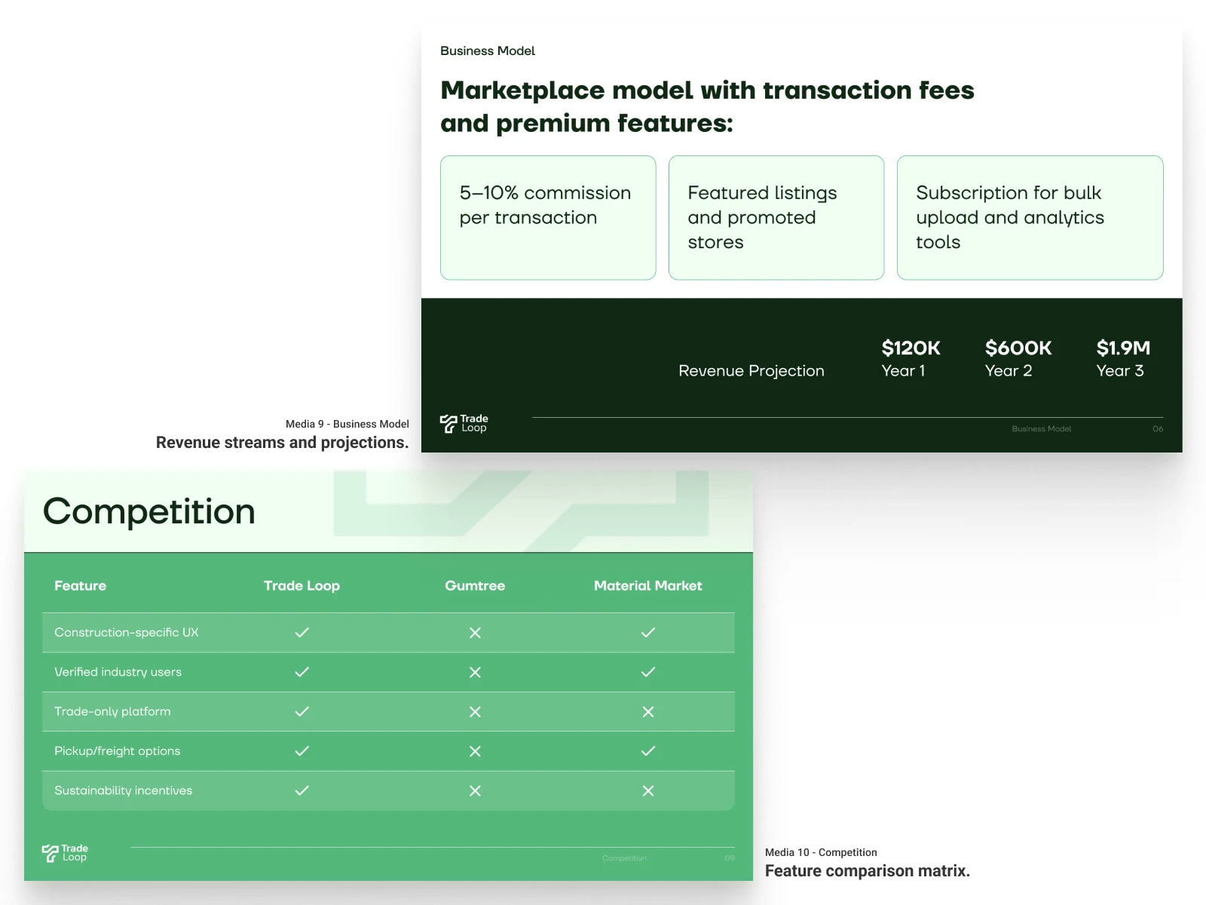Click Gumtree X mark for Verified industry users
1206x905 pixels.
pyautogui.click(x=475, y=672)
